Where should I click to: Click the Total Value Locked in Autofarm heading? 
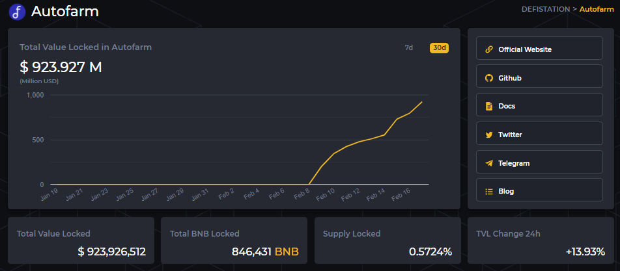[86, 47]
